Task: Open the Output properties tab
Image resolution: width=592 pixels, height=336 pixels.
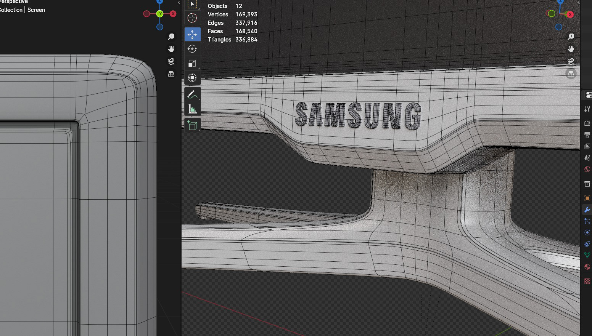Action: coord(587,135)
